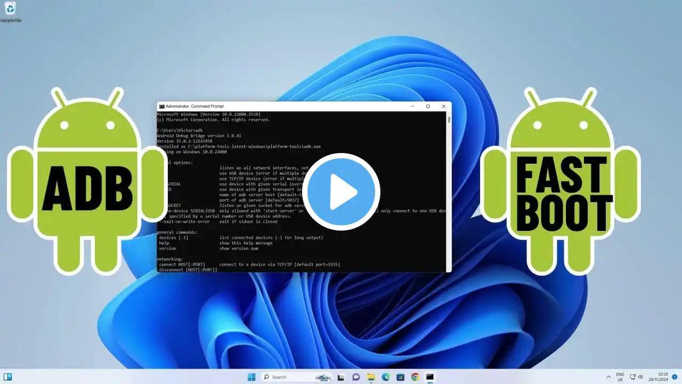Maximize the Administrator: Command Prompt window
Viewport: 682px width, 384px height.
coord(428,106)
